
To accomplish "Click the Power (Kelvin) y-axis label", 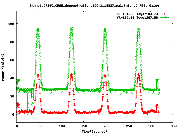I will (3, 67).
